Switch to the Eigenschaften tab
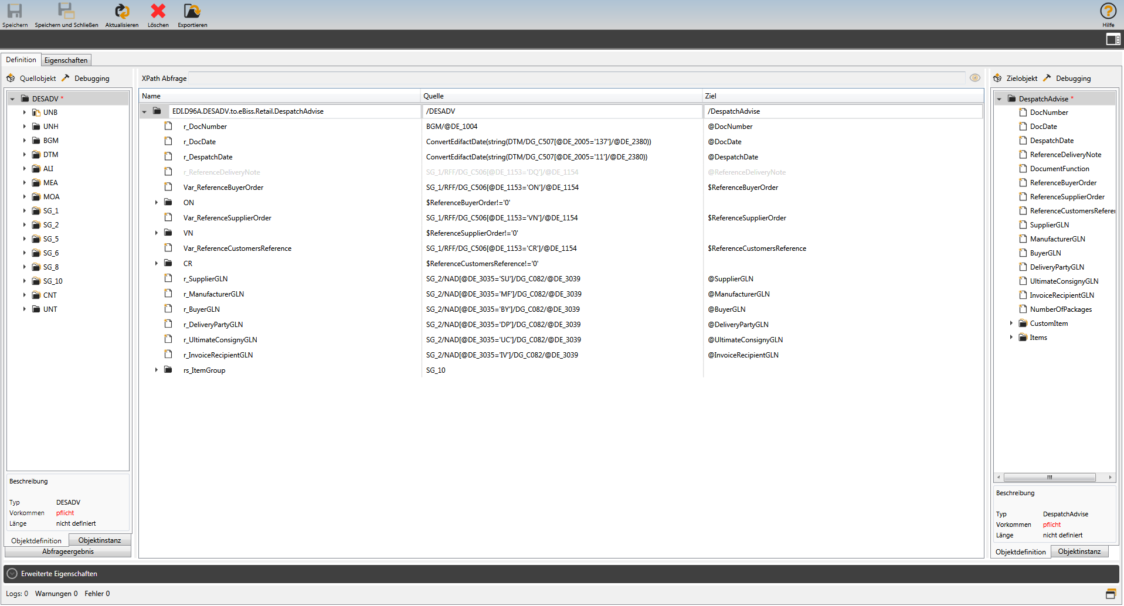 [x=66, y=60]
